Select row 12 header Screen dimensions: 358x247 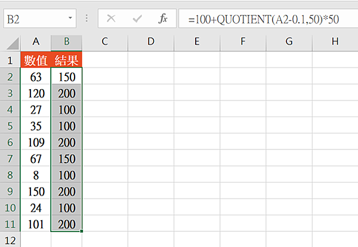[10, 240]
